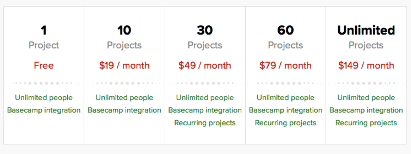Screen dimensions: 411x154
Task: Click Recurring projects under Unlimited plan
Action: [x=366, y=123]
